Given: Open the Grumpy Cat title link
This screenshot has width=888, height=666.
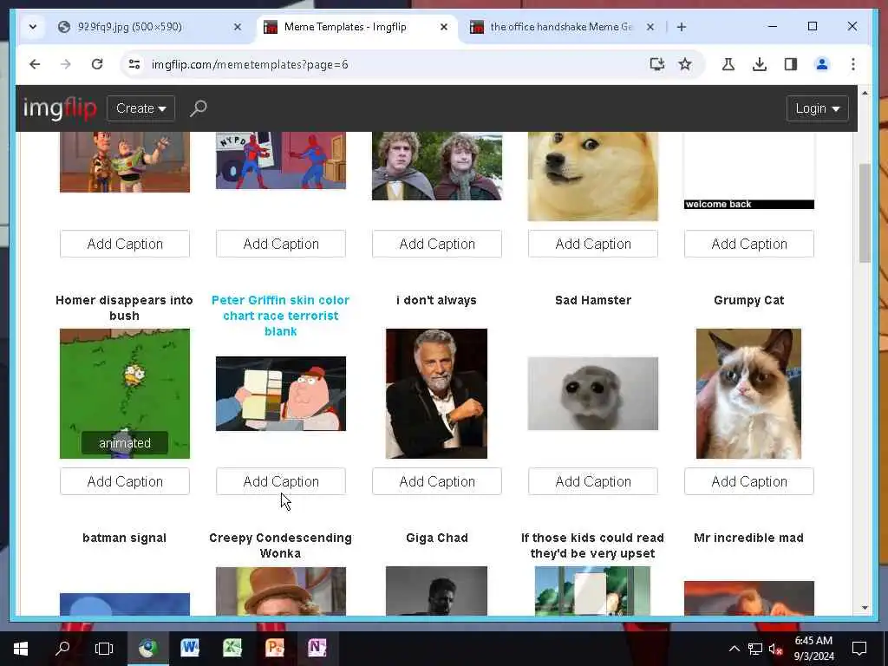Looking at the screenshot, I should (748, 300).
